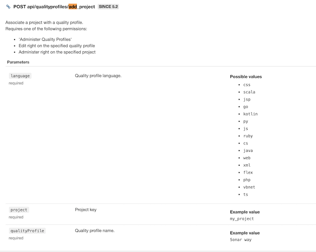Choose 'java' from the possible values list
The width and height of the screenshot is (316, 252).
pyautogui.click(x=248, y=151)
